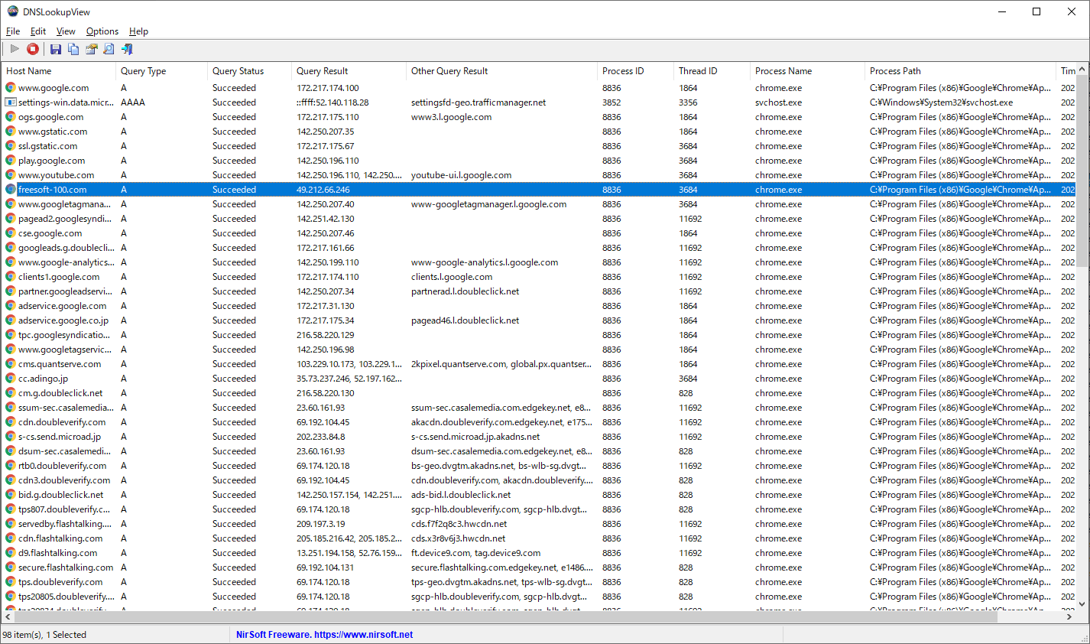Click horizontal scrollbar left arrow

pyautogui.click(x=8, y=616)
